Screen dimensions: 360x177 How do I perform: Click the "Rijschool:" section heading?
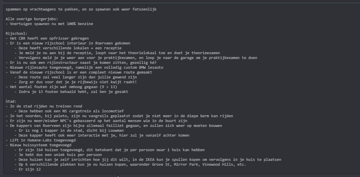click(17, 34)
